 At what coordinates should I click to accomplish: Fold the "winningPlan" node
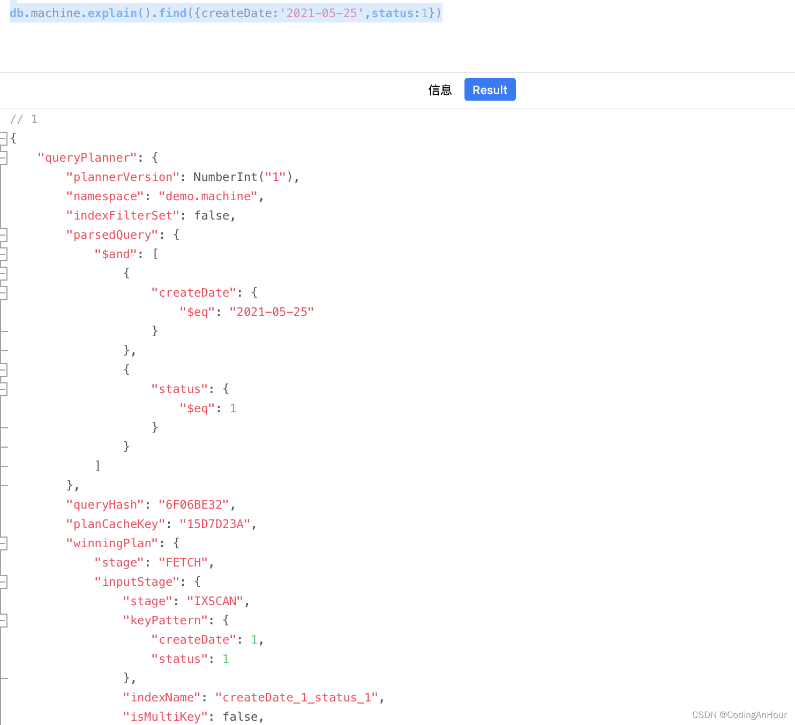pyautogui.click(x=3, y=543)
